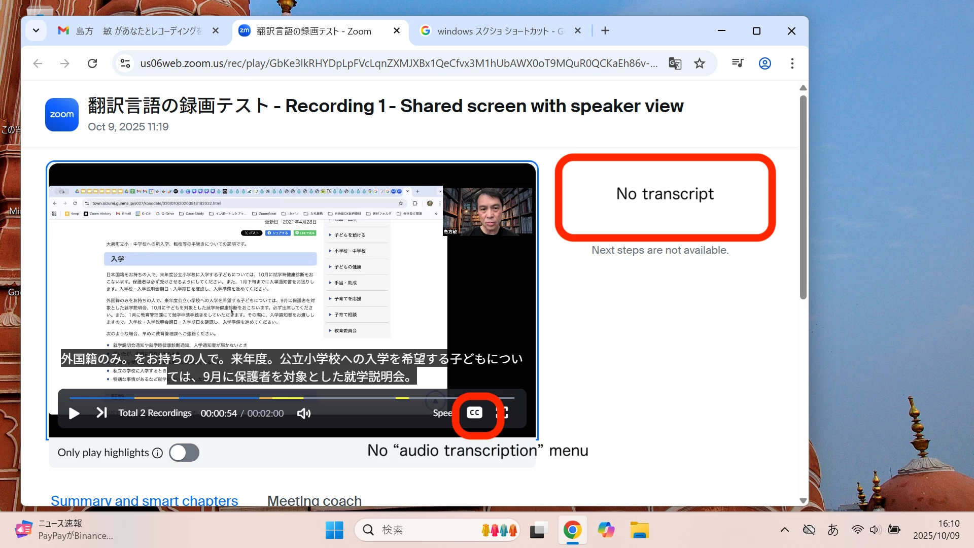Screen dimensions: 974x548
Task: Toggle Only play highlights switch
Action: coord(184,453)
